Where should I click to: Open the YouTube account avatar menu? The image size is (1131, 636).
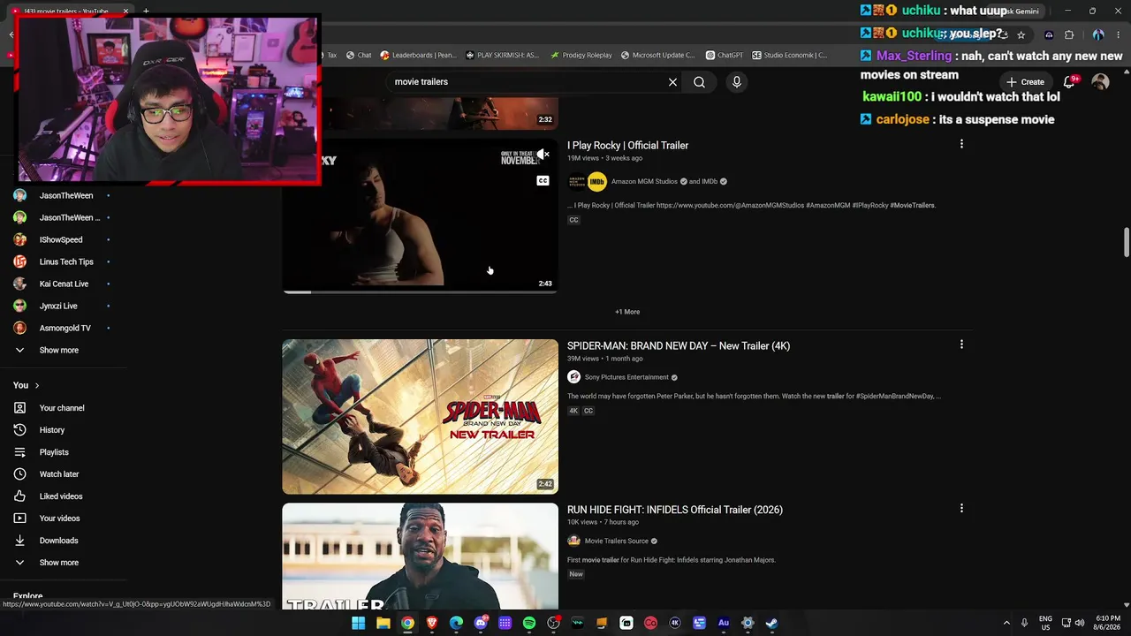click(1100, 82)
